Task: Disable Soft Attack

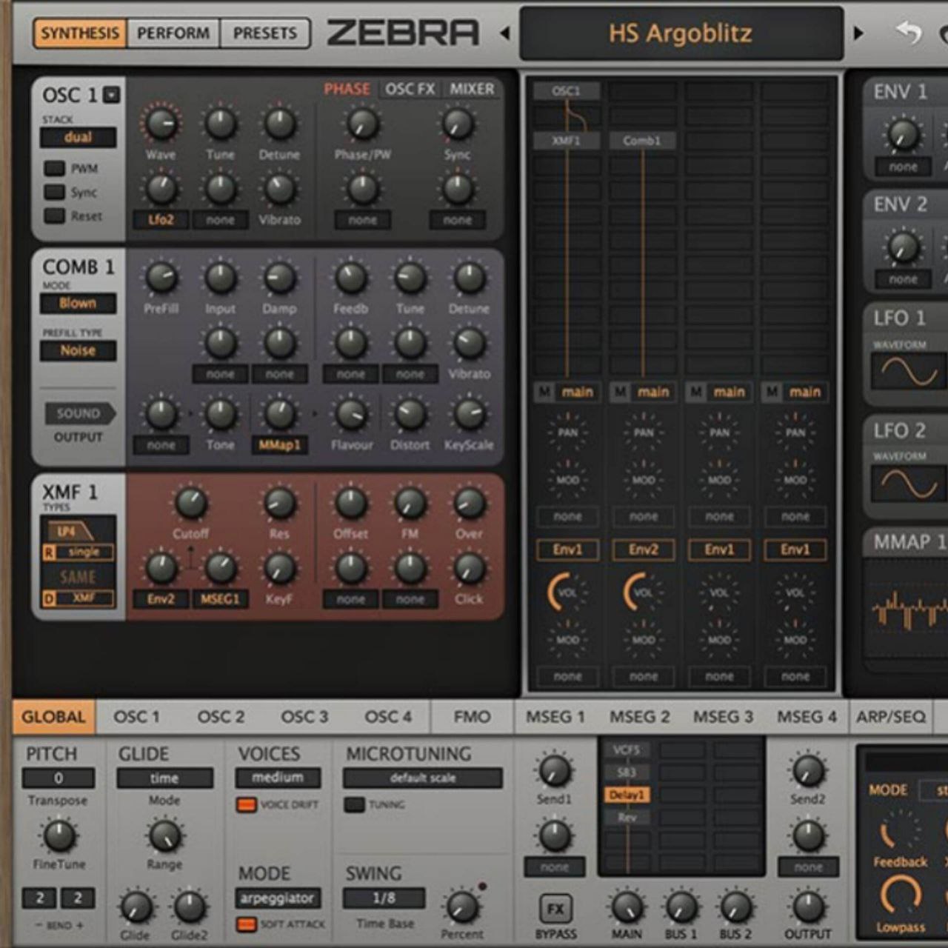Action: tap(246, 924)
